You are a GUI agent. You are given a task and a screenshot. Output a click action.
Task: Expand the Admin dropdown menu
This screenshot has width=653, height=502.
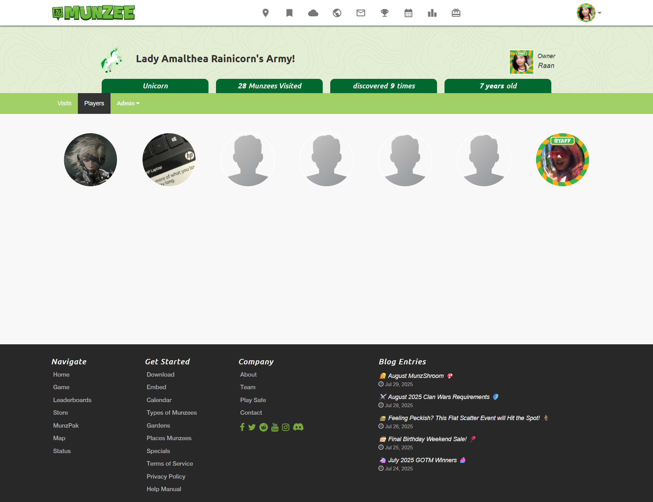tap(128, 103)
